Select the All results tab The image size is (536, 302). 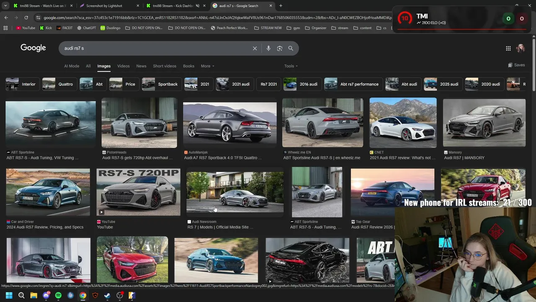click(88, 66)
